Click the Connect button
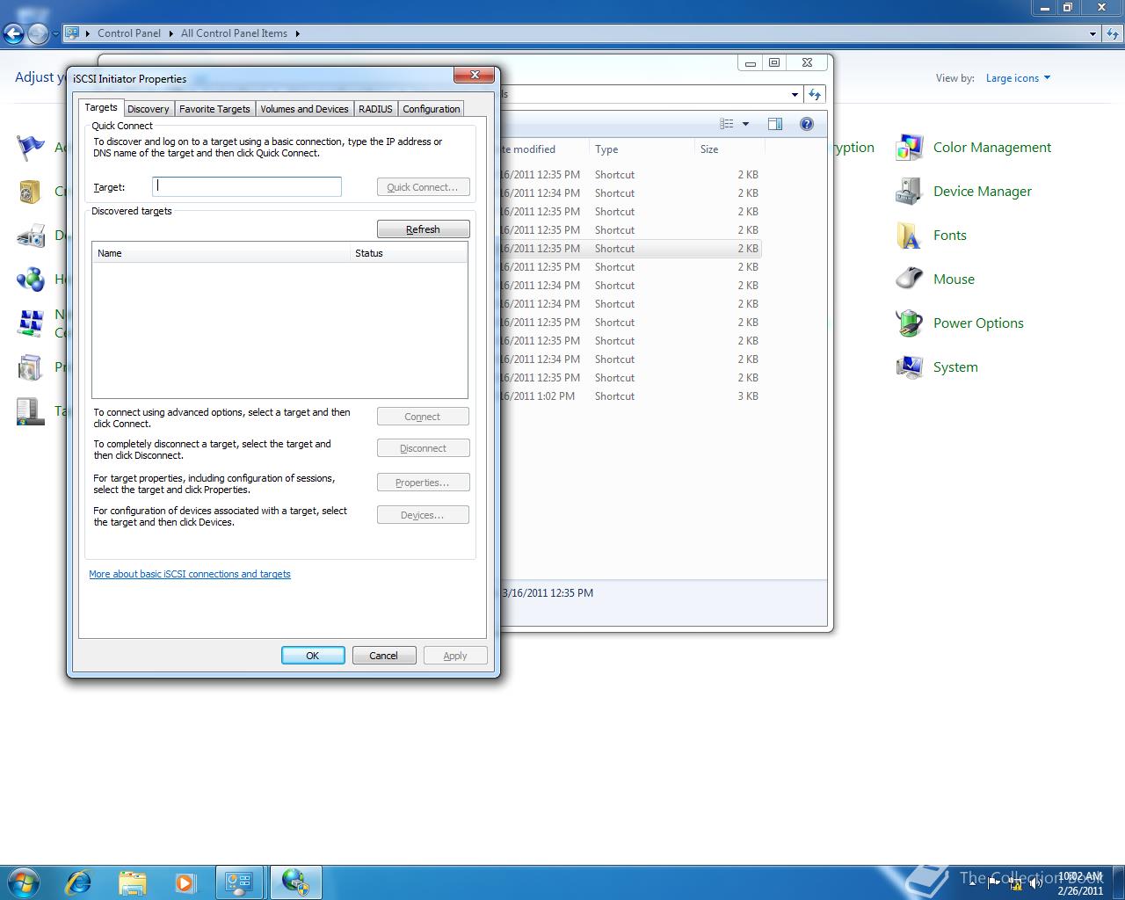This screenshot has width=1125, height=900. pyautogui.click(x=423, y=417)
